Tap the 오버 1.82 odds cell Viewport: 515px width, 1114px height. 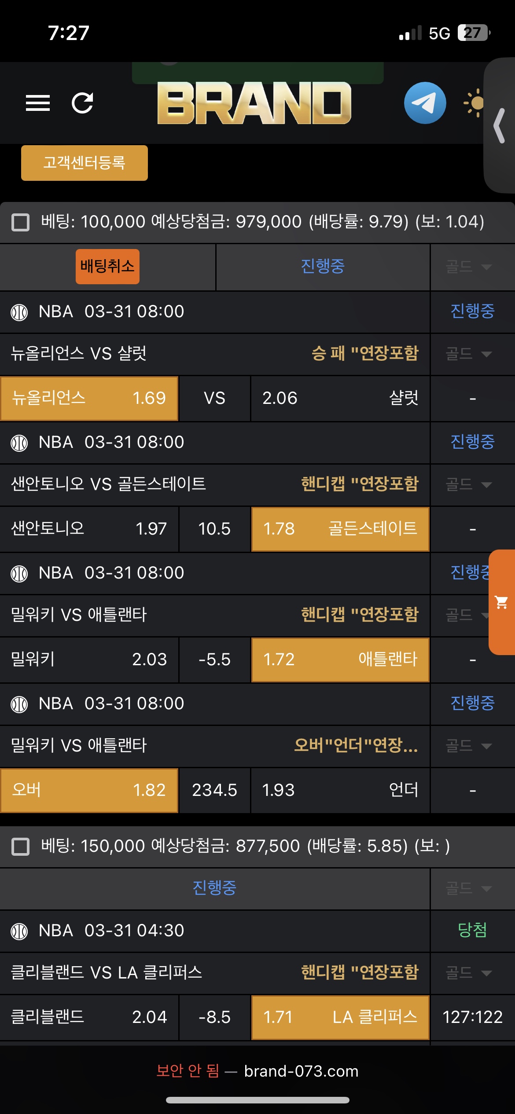tap(89, 790)
